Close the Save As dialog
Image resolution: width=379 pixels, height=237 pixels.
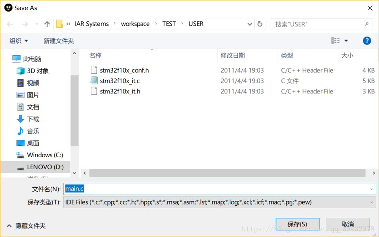[370, 8]
